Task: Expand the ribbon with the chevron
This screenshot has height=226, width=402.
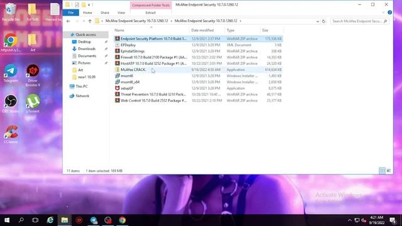Action: pyautogui.click(x=383, y=13)
